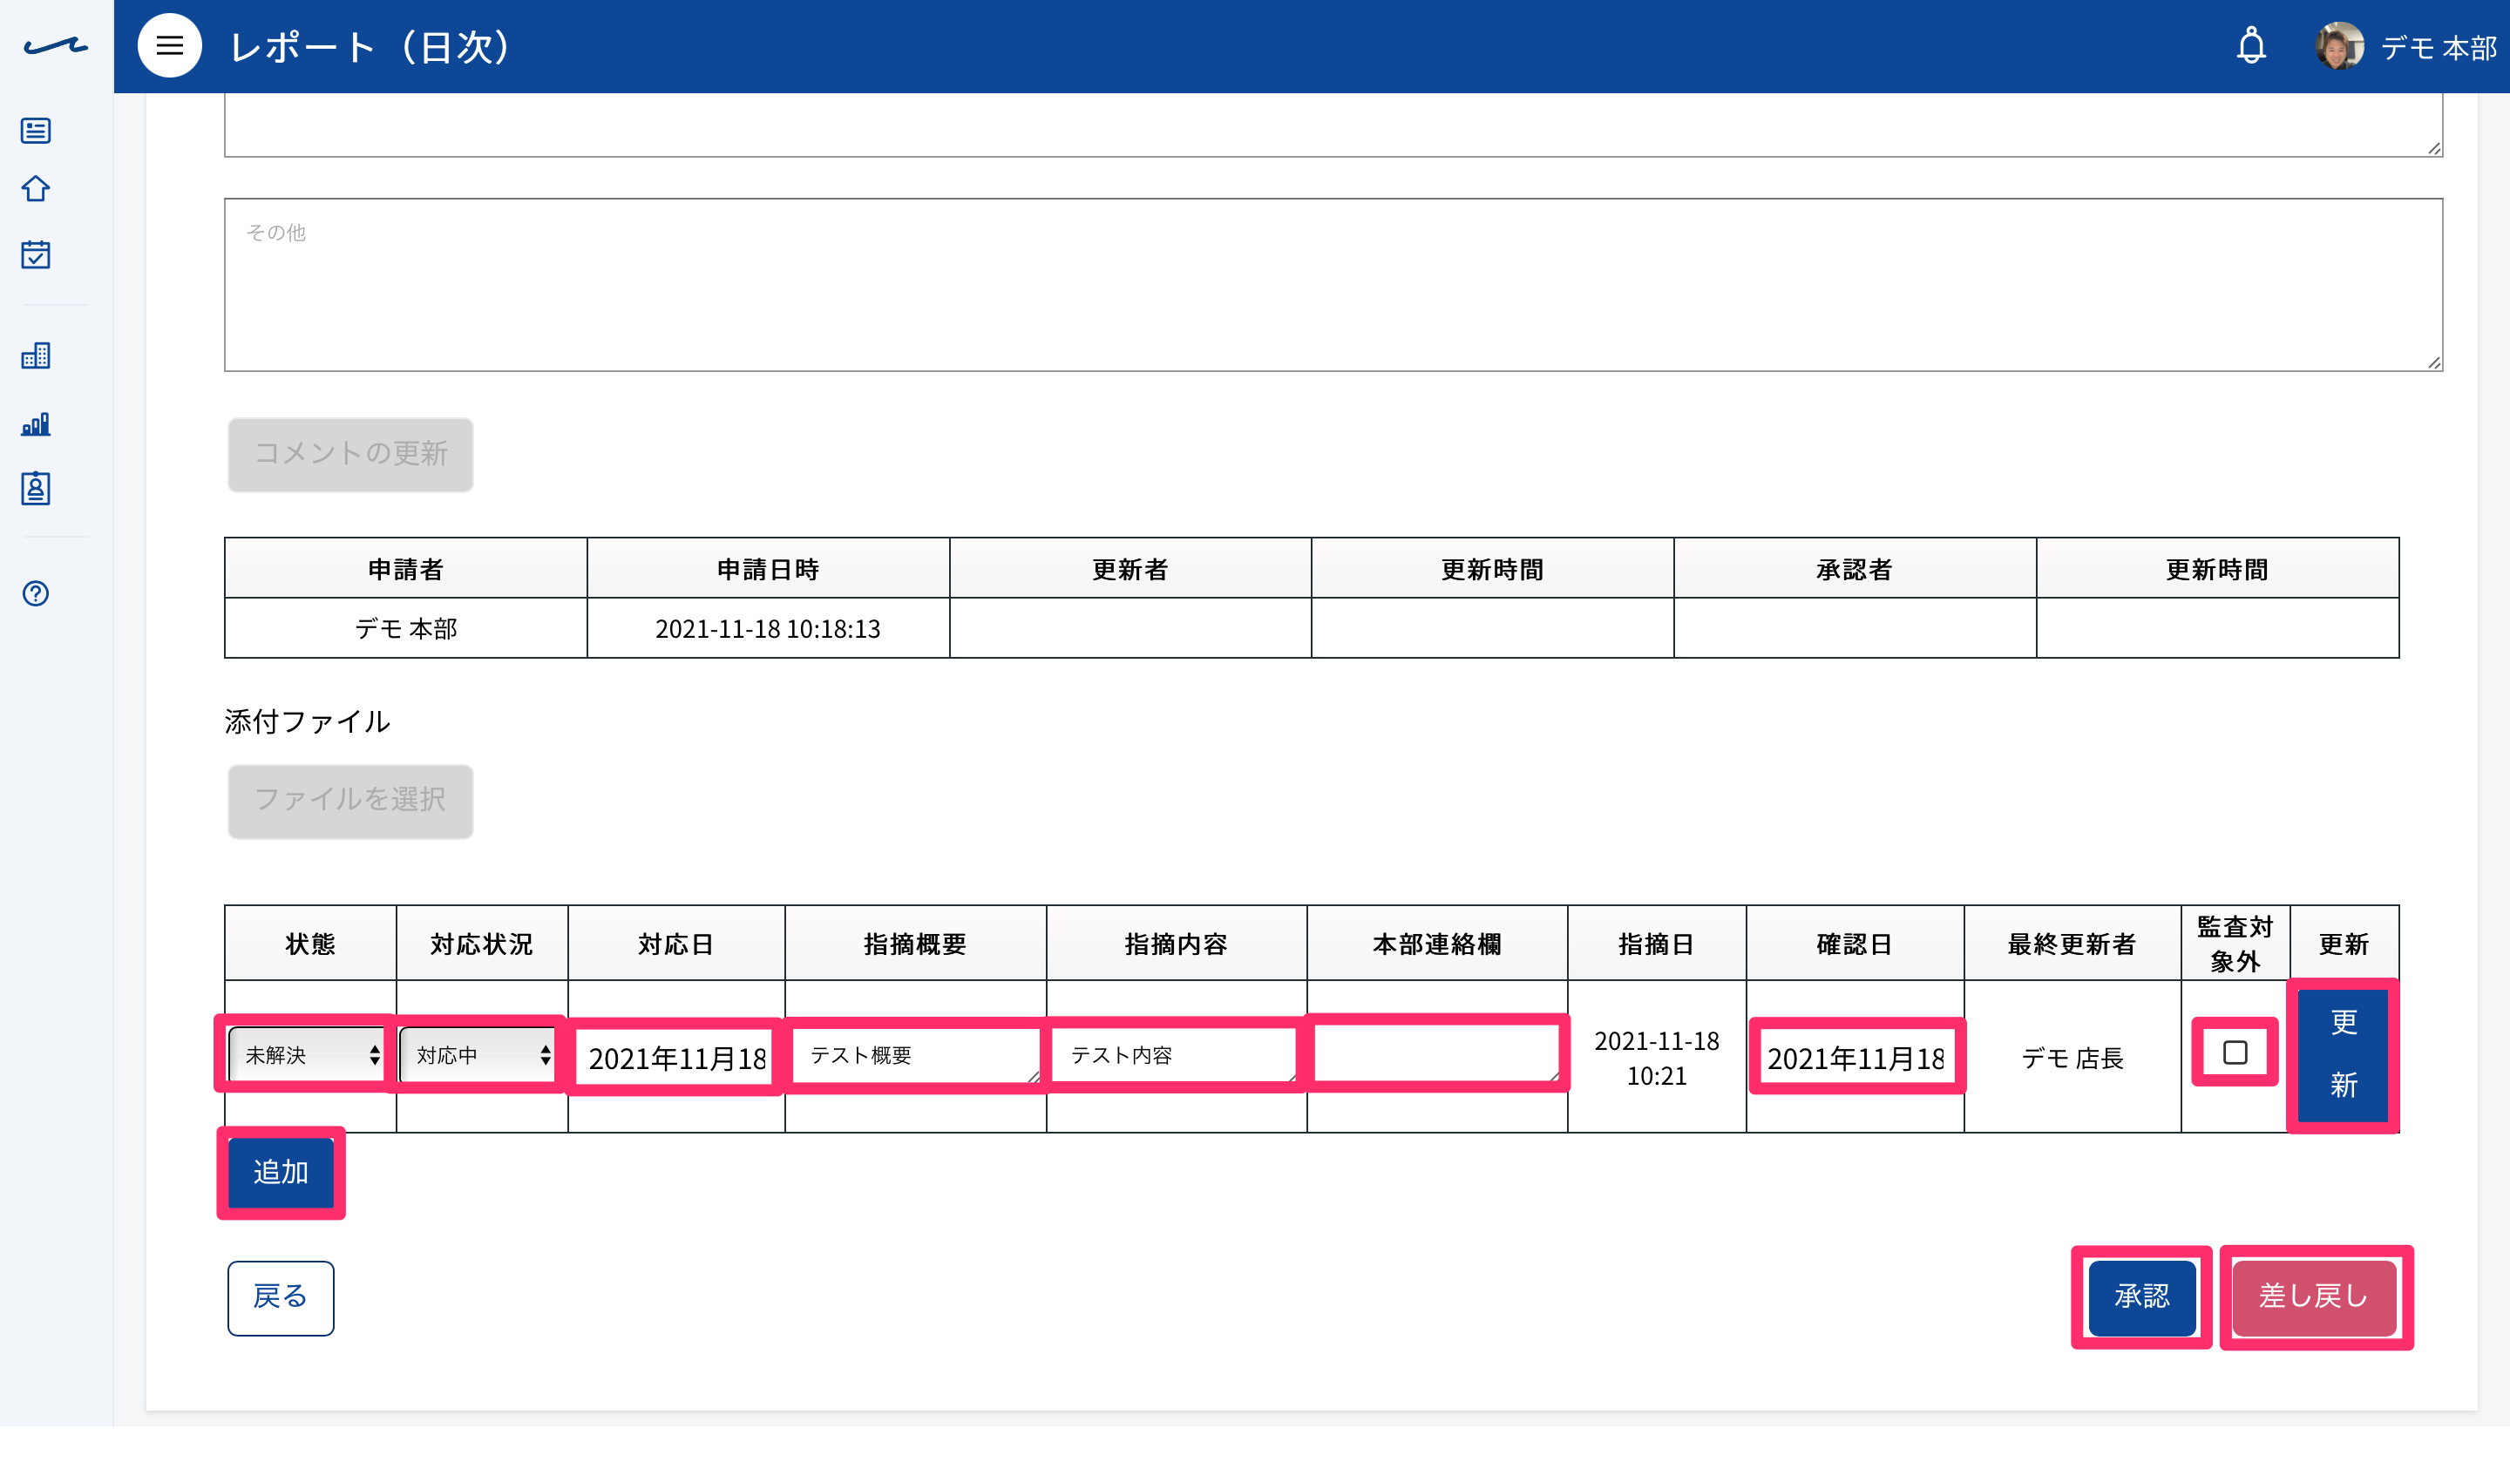
Task: Click the 監査対象外 column header
Action: coord(2235,943)
